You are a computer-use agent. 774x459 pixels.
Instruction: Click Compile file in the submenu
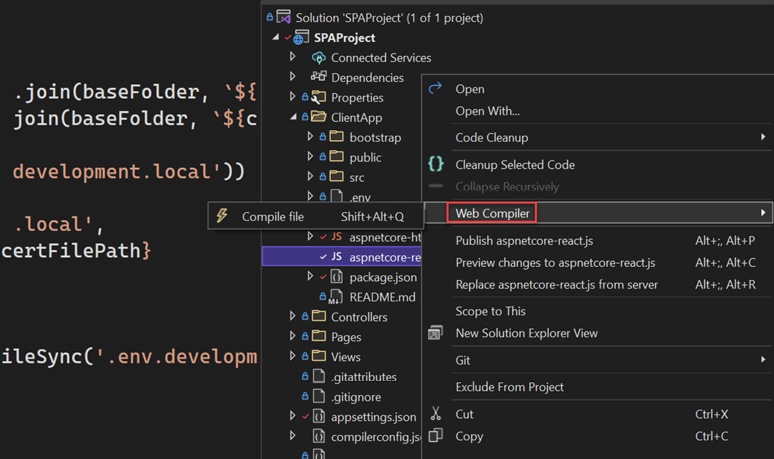273,217
